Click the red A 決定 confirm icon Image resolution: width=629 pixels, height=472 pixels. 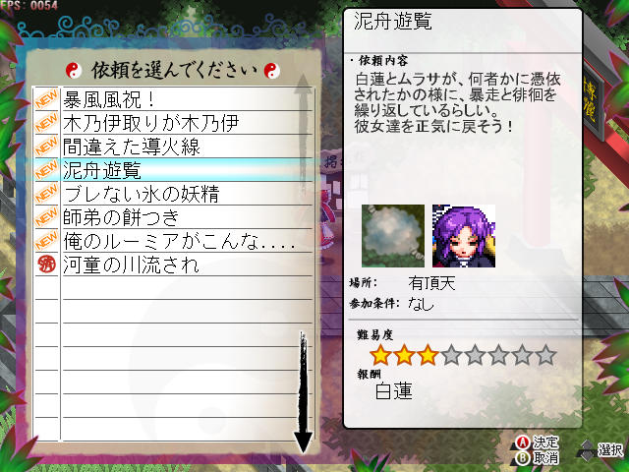point(523,442)
